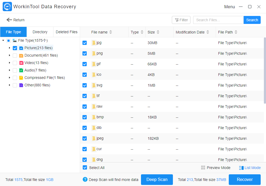Uncheck the Picture(213 files) checkbox
This screenshot has width=266, height=186.
click(x=15, y=48)
